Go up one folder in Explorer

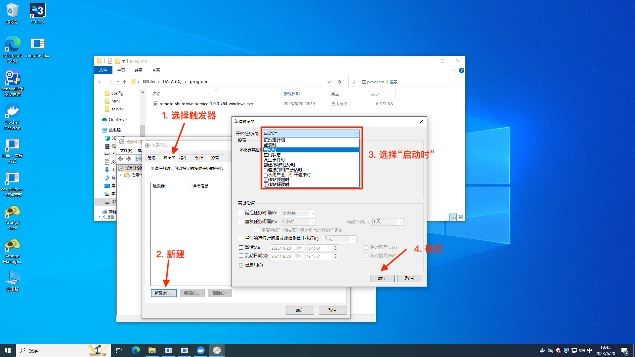coord(125,82)
